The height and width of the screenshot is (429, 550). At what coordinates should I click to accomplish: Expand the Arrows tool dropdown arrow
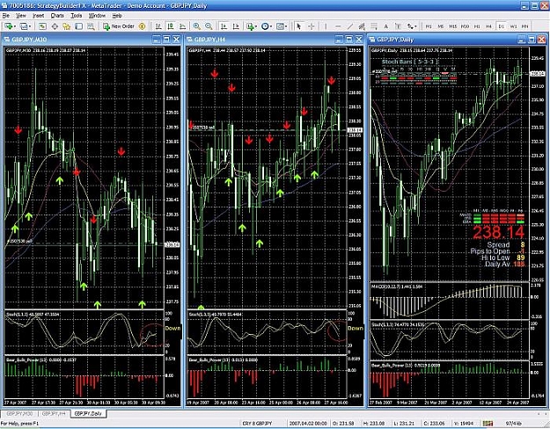pos(415,26)
